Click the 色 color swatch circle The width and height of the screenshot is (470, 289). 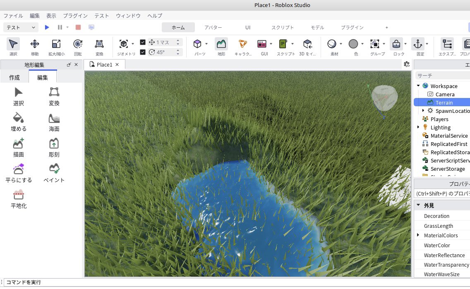coord(353,44)
